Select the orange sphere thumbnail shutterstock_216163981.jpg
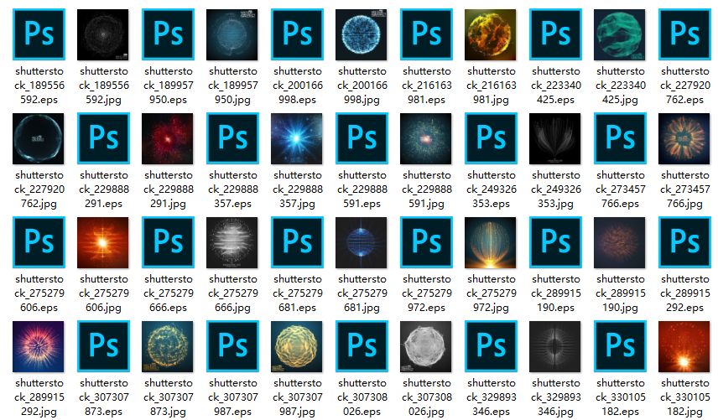The image size is (718, 420). point(491,34)
